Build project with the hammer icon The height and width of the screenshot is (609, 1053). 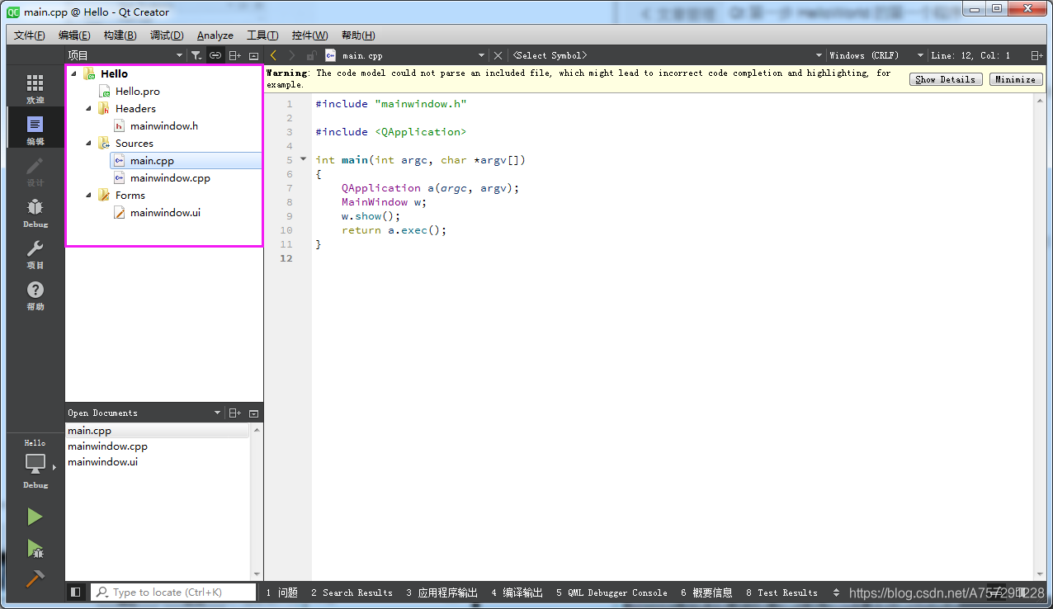click(x=35, y=579)
